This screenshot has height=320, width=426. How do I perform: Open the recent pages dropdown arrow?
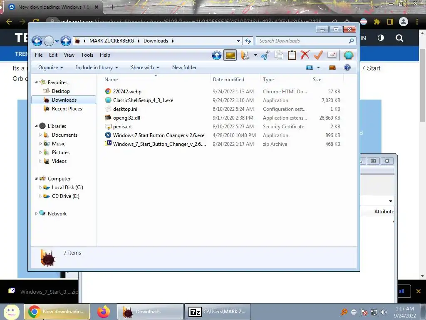click(57, 41)
